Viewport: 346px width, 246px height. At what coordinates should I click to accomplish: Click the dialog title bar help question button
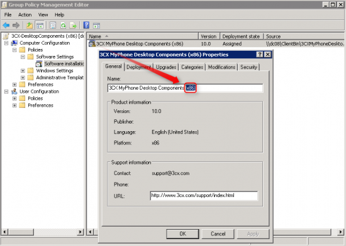260,55
